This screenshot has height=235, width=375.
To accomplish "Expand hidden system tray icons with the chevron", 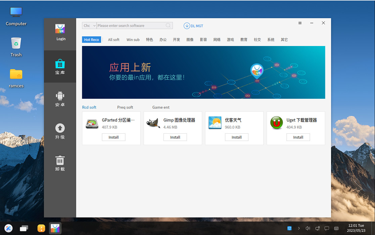I will [298, 228].
